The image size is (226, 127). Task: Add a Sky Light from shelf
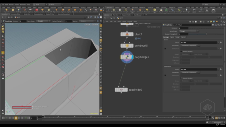(161, 11)
